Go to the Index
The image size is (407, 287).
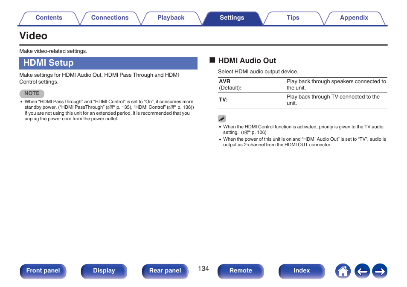(302, 271)
